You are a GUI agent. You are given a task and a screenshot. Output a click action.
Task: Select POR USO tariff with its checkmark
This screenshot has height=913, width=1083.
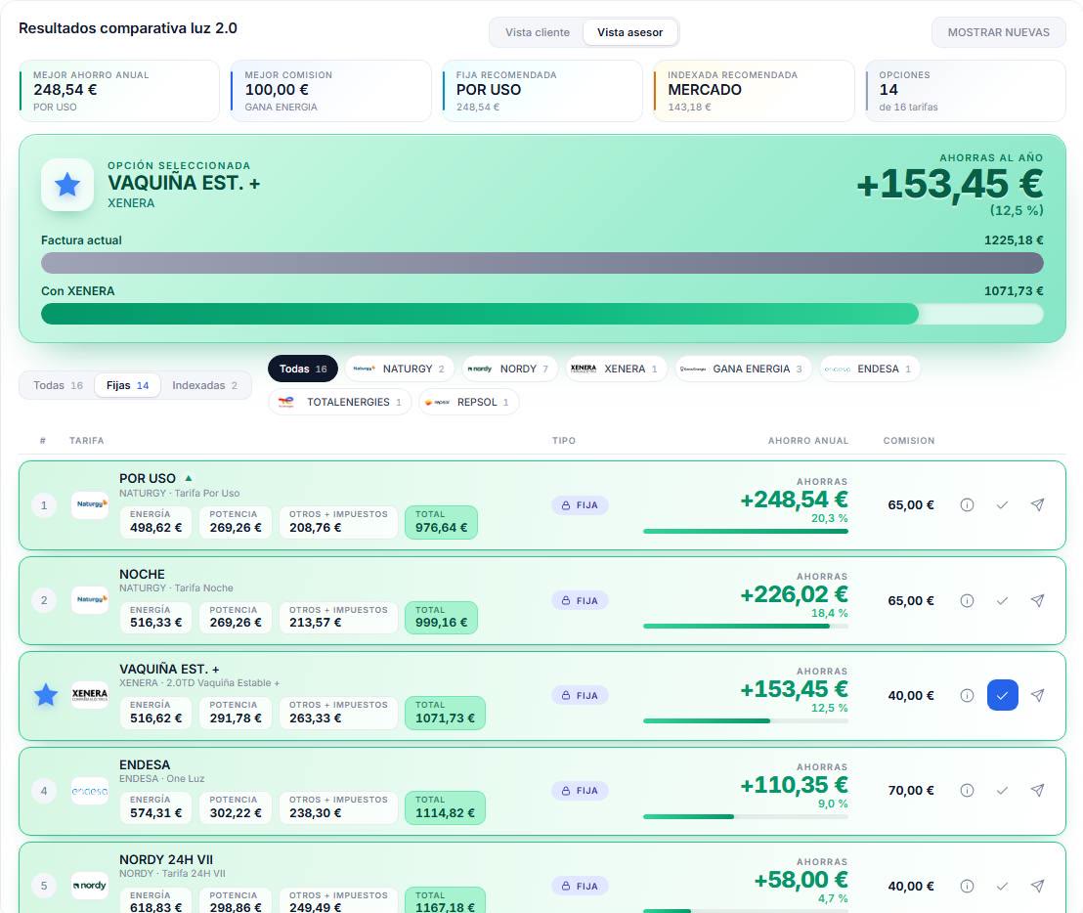[1002, 504]
